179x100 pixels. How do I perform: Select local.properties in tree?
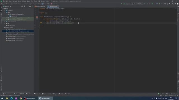pyautogui.click(x=14, y=40)
